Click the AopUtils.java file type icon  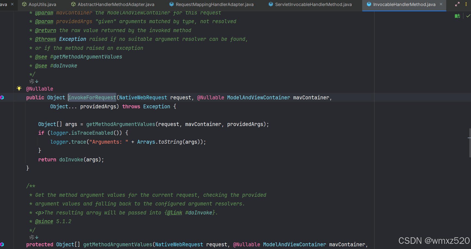(24, 4)
